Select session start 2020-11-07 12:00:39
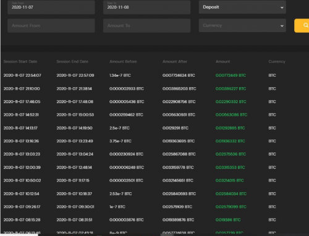The image size is (309, 236). (22, 167)
